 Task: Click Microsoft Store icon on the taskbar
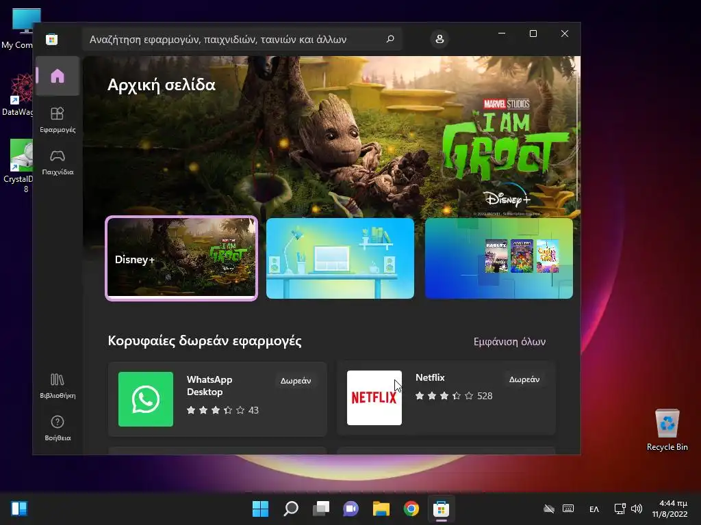[441, 509]
